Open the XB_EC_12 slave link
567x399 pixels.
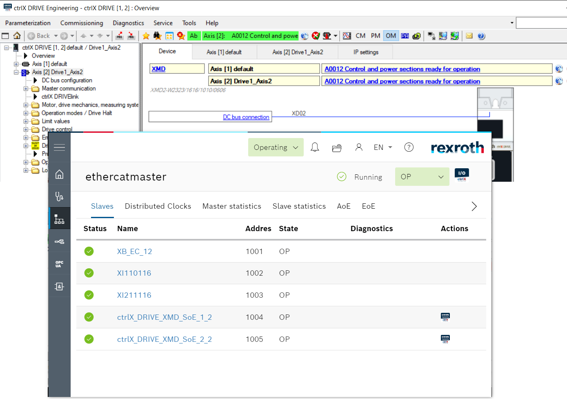click(x=134, y=252)
